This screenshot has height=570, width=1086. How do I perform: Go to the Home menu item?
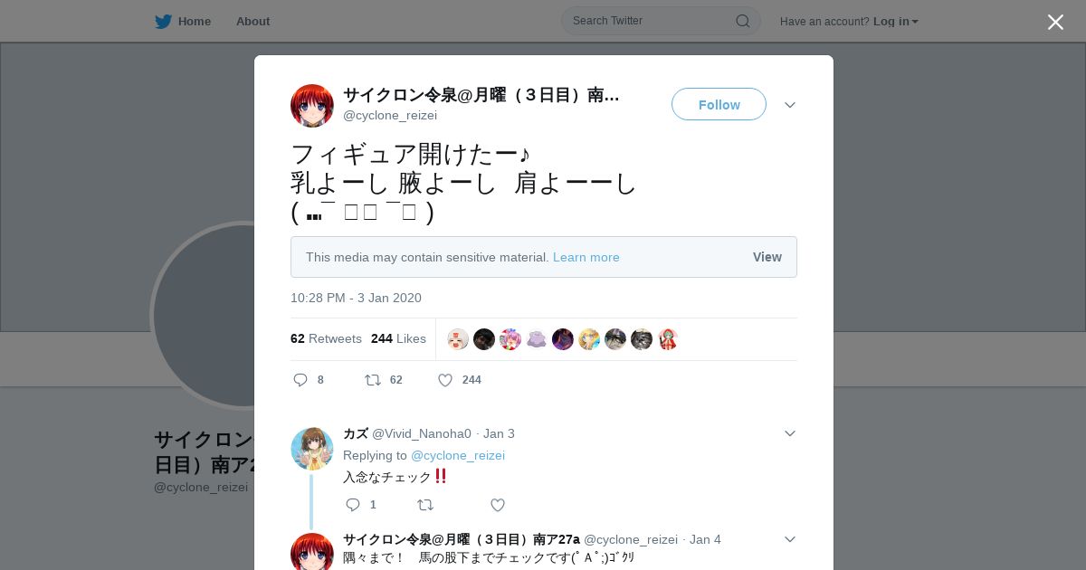pyautogui.click(x=195, y=21)
